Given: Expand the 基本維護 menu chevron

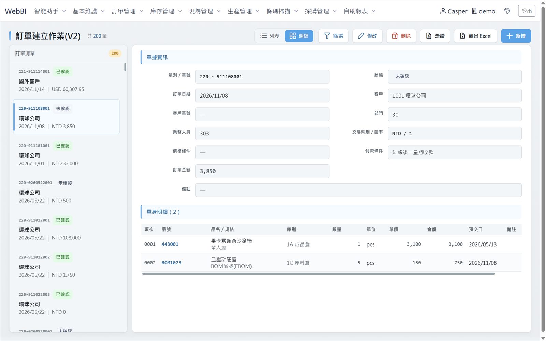Looking at the screenshot, I should click(103, 11).
